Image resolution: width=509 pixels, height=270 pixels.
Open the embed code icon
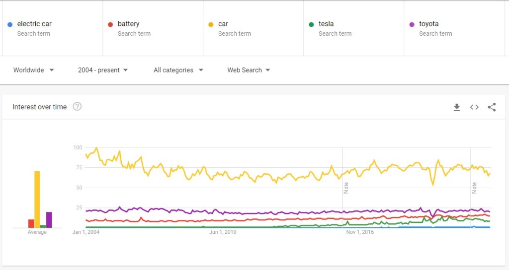pos(474,107)
